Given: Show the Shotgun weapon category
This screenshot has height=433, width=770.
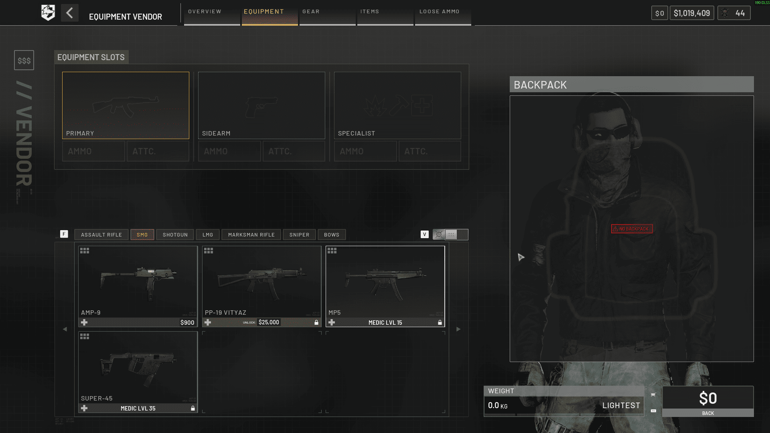Looking at the screenshot, I should [x=175, y=235].
